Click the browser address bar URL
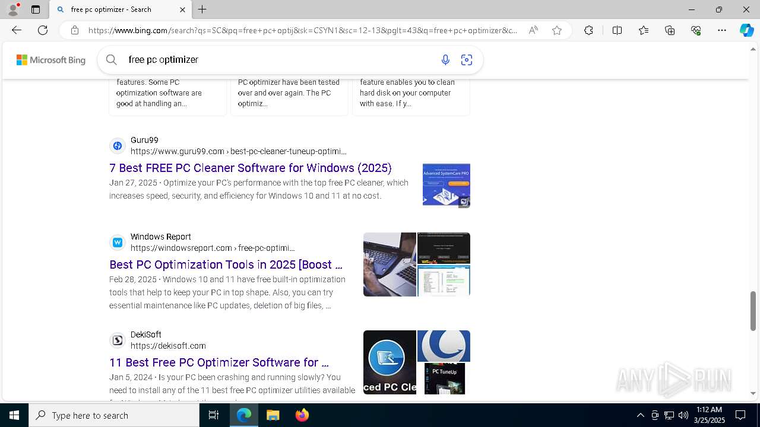The height and width of the screenshot is (427, 760). click(x=303, y=30)
